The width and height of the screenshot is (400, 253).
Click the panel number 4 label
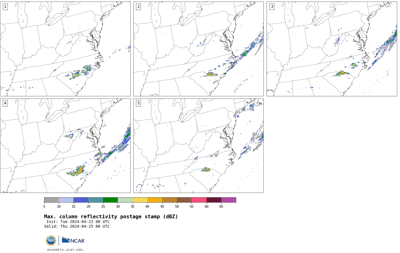click(5, 103)
